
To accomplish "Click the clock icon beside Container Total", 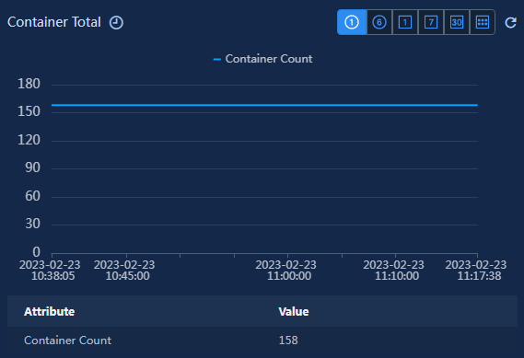I will (x=116, y=23).
